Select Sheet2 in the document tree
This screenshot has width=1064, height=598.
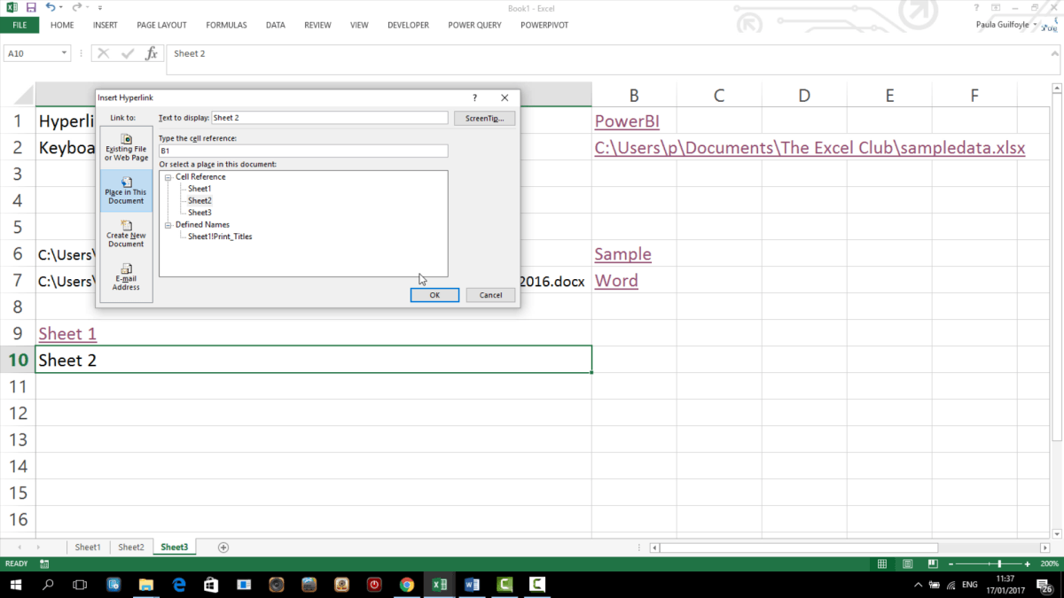tap(199, 201)
